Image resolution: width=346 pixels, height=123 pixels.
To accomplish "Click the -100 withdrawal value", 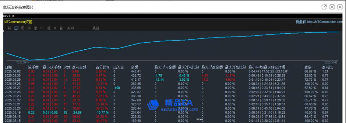I will click(116, 88).
